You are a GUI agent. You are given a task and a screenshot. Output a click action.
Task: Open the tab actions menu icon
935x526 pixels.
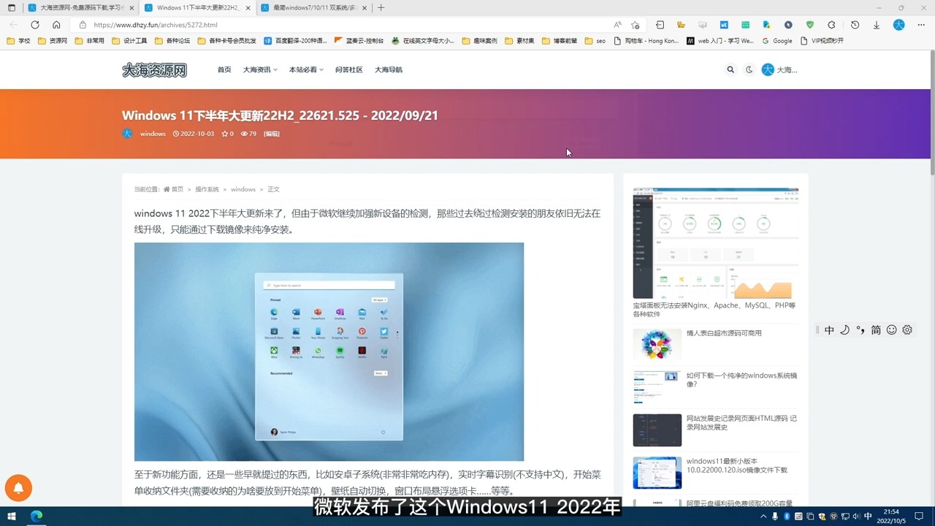point(11,7)
